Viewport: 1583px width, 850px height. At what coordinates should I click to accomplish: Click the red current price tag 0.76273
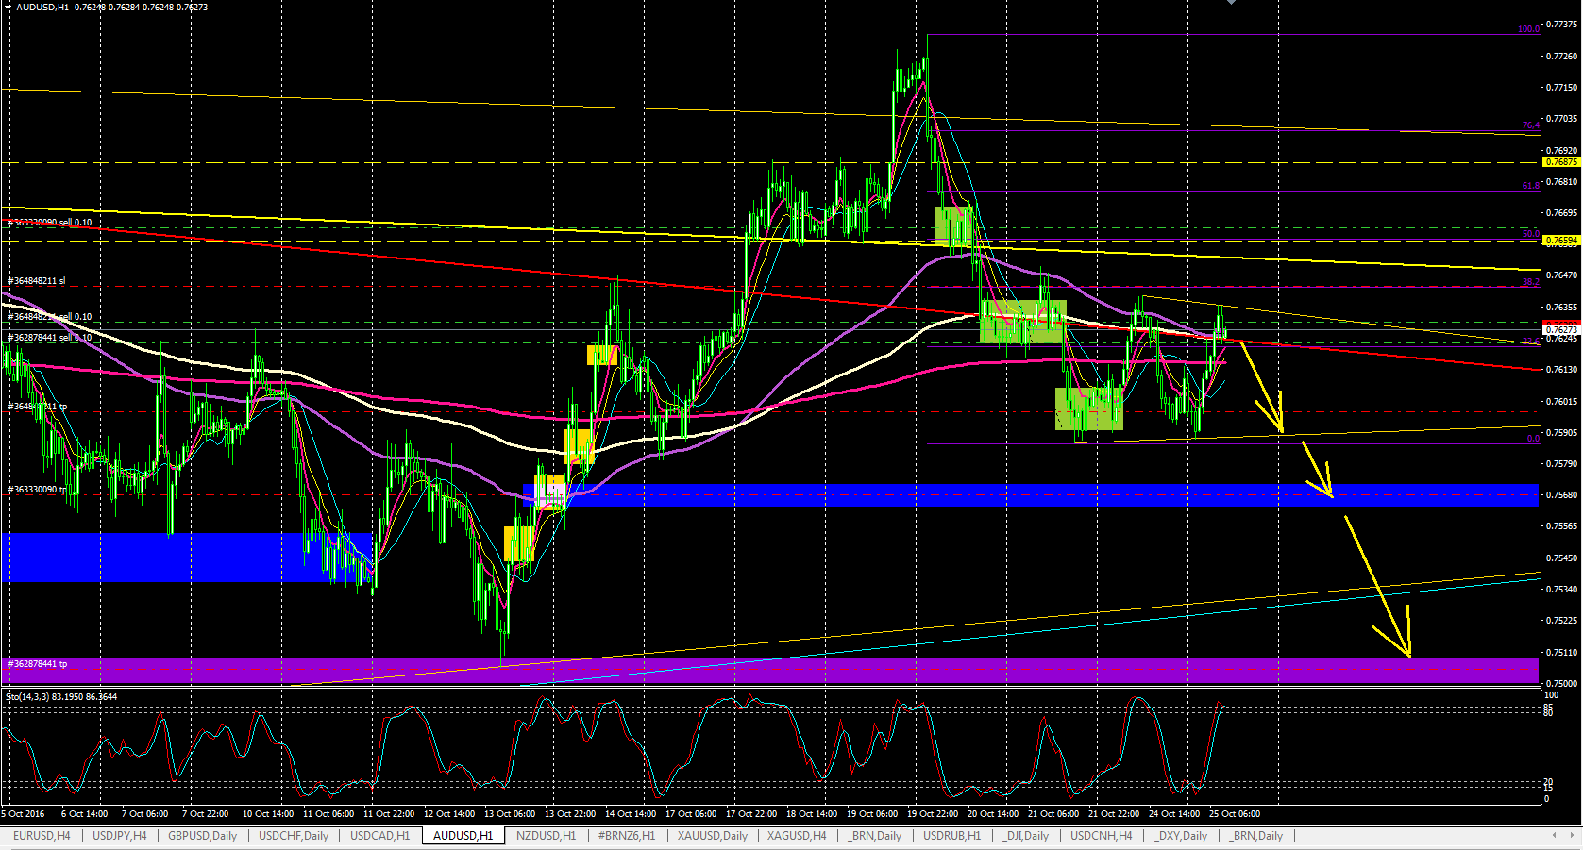[1561, 329]
